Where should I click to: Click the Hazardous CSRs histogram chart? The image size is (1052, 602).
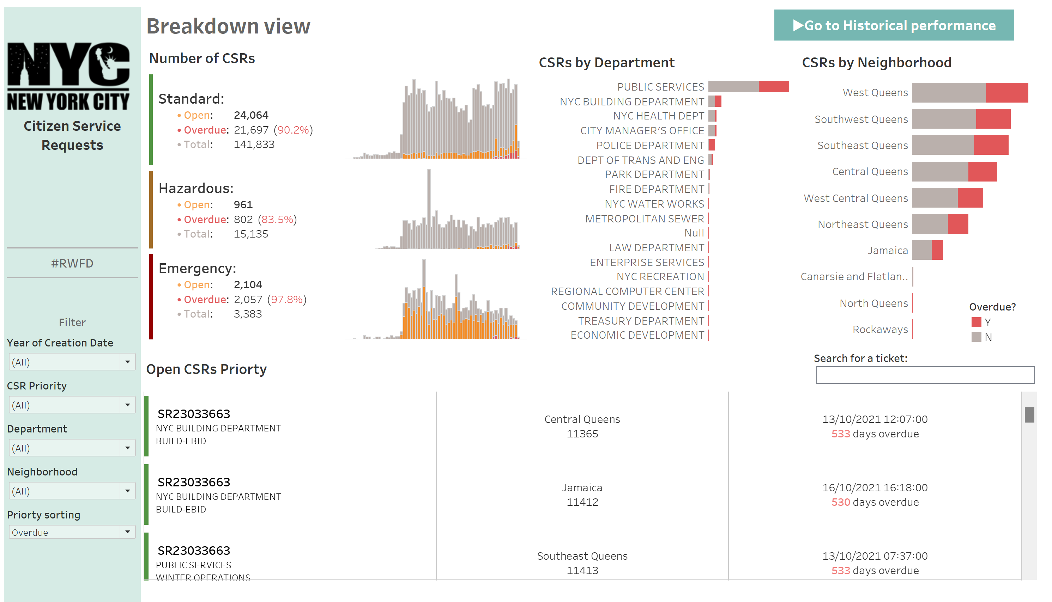(x=436, y=208)
